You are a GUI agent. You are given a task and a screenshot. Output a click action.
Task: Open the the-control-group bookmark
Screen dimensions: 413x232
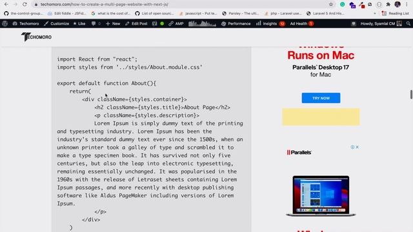(23, 14)
